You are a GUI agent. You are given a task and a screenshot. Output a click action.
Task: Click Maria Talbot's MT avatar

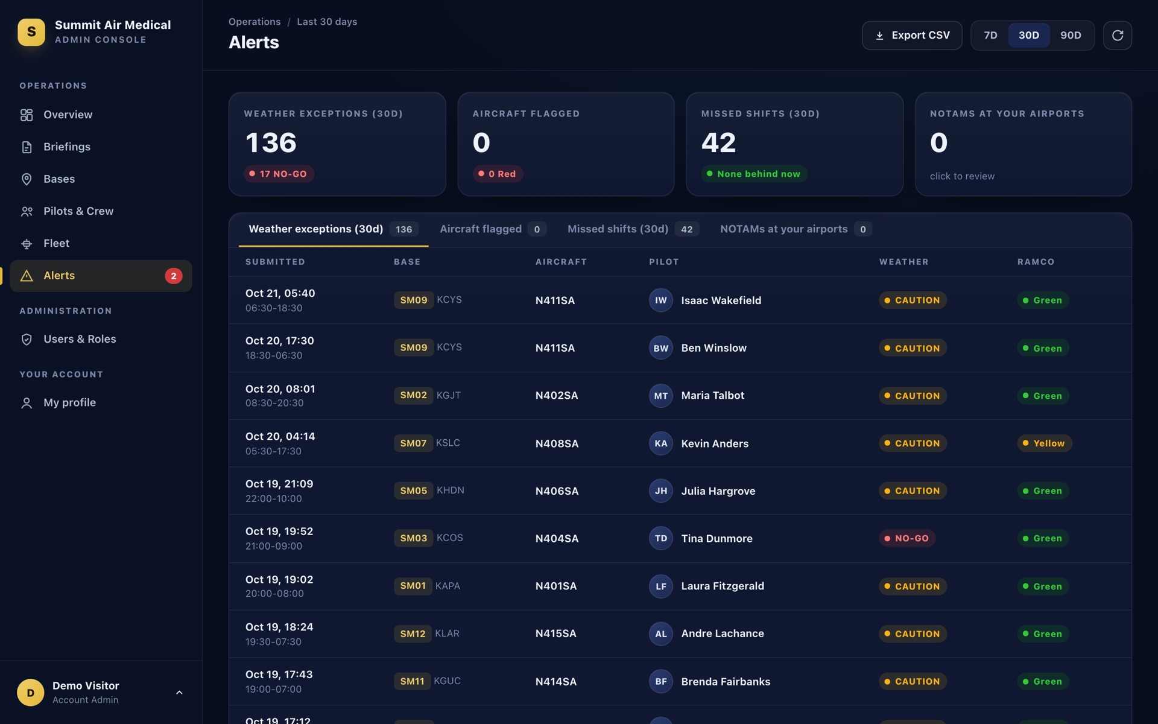tap(661, 396)
